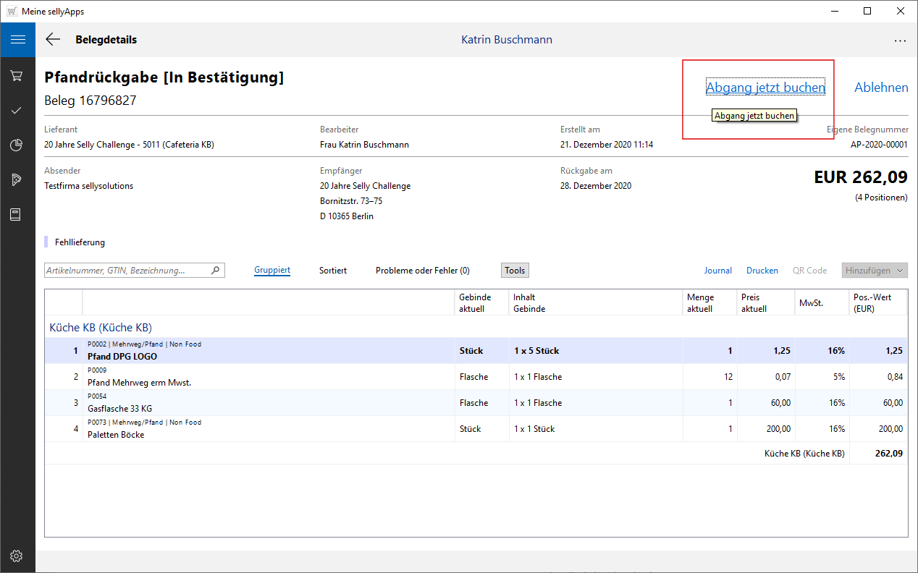Open the checkmark section in sidebar
Image resolution: width=918 pixels, height=573 pixels.
pos(17,111)
